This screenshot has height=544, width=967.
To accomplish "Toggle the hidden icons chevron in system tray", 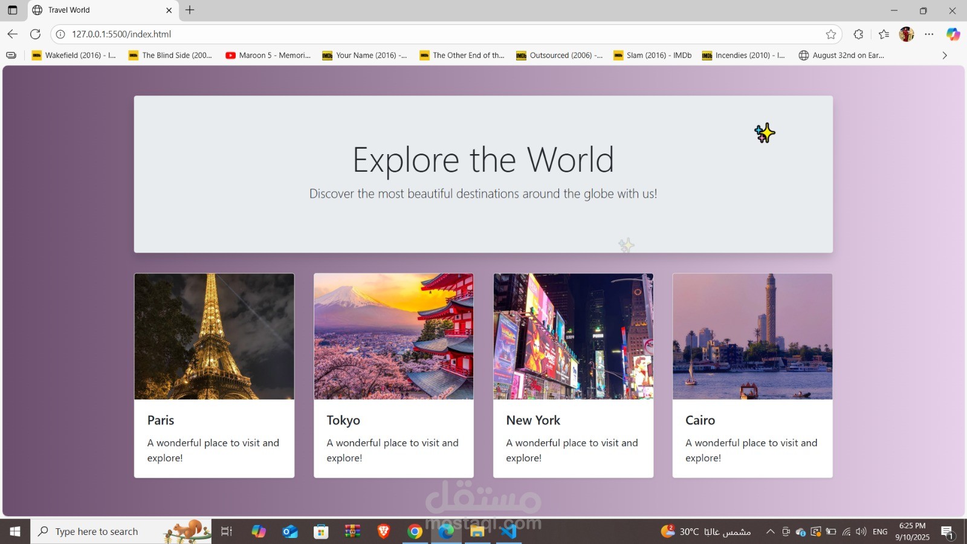I will 771,532.
